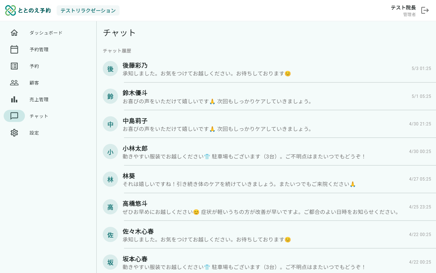Image resolution: width=436 pixels, height=273 pixels.
Task: Navigate to 売上管理 sidebar label
Action: pos(39,99)
